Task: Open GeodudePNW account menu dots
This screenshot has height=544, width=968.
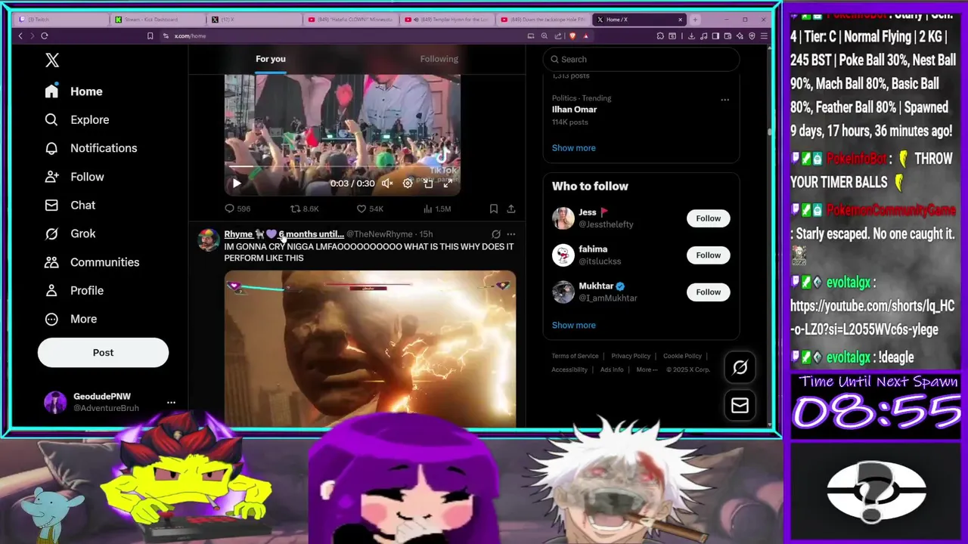Action: [171, 402]
